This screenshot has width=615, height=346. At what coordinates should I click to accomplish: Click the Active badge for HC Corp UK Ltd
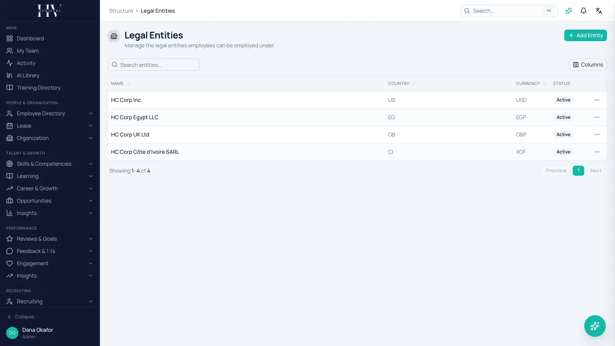563,135
